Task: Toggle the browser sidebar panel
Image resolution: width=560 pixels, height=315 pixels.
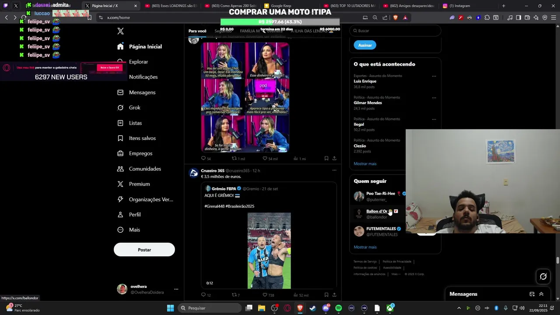Action: [518, 17]
